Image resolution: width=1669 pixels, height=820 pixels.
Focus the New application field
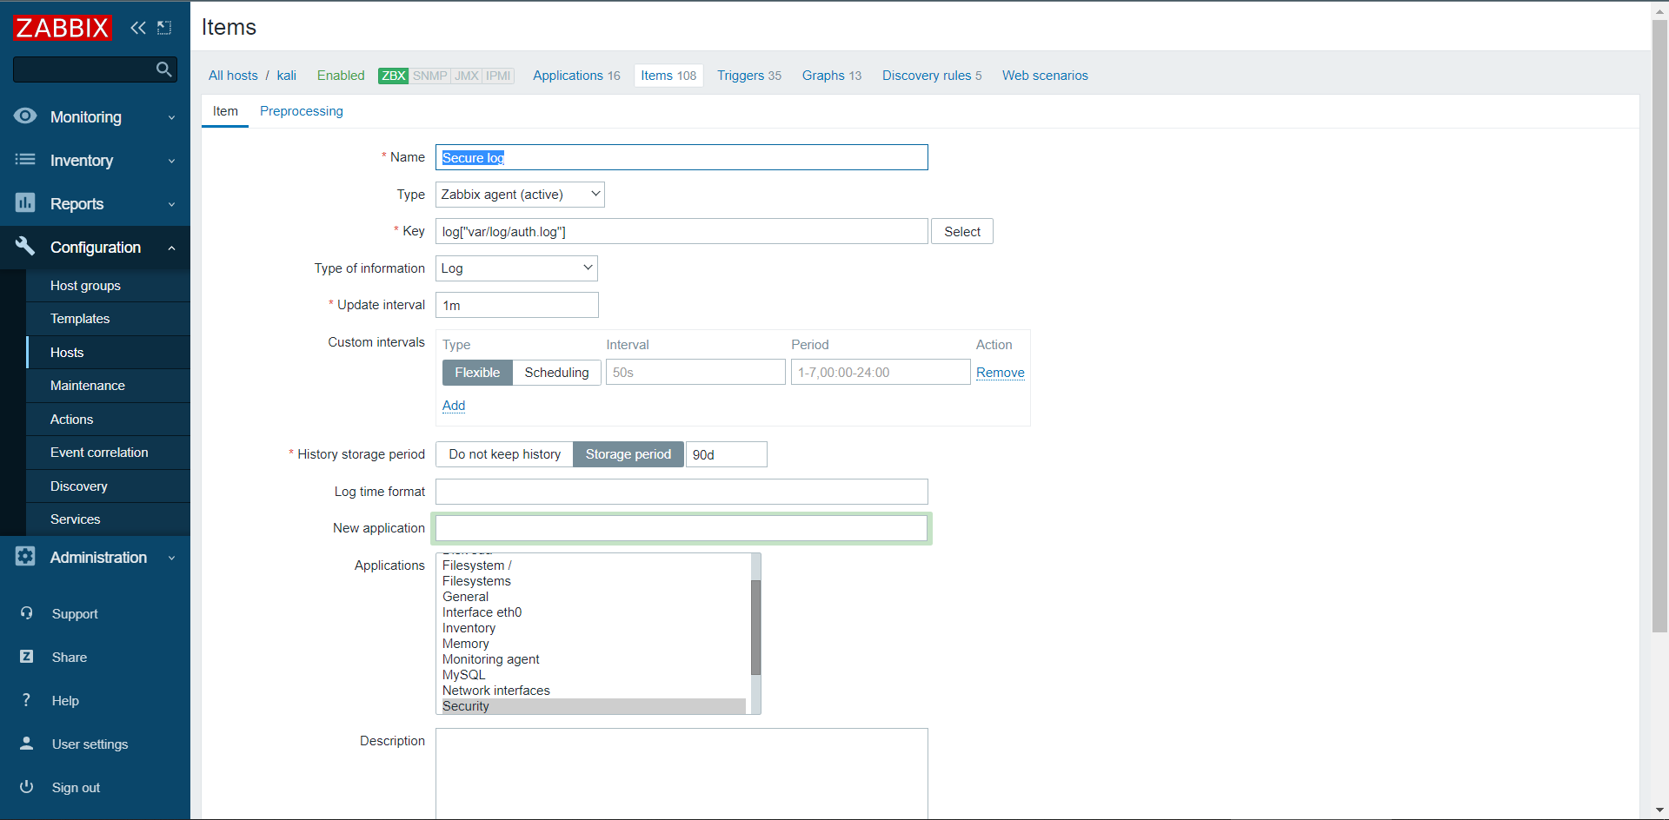coord(682,528)
